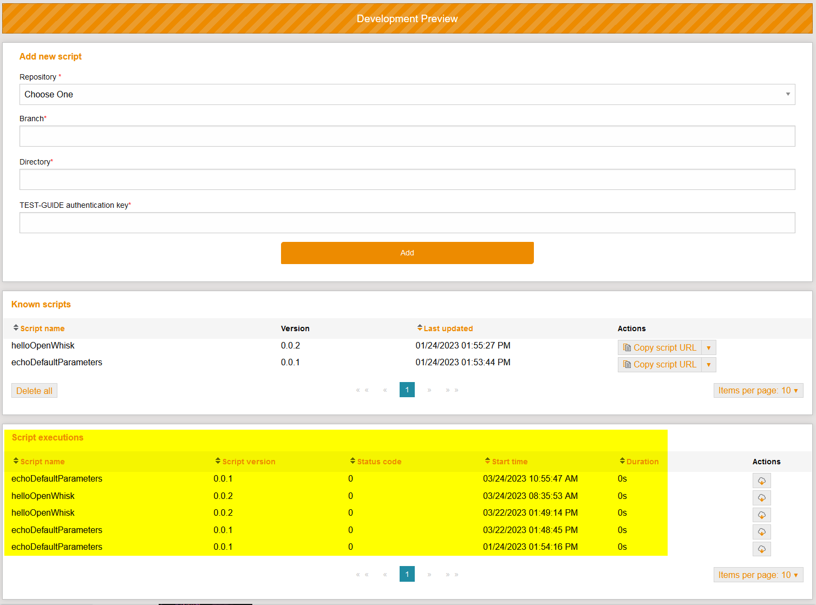Download results for helloOpenWhisk run from 03/24/2023
This screenshot has height=605, width=816.
tap(761, 497)
